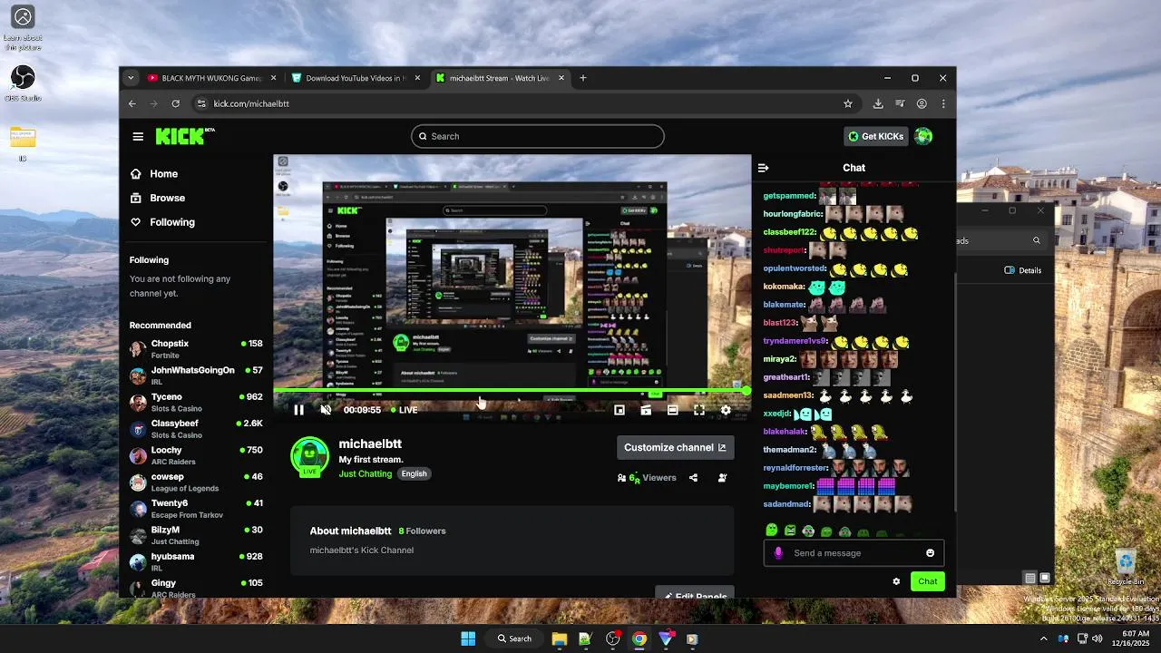Image resolution: width=1161 pixels, height=653 pixels.
Task: Open the Chrome profile icon
Action: [922, 103]
